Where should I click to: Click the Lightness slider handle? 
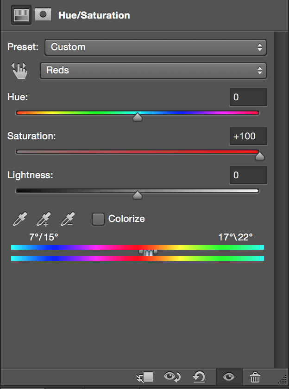pyautogui.click(x=138, y=195)
